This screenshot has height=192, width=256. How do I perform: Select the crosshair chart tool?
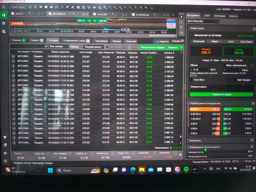pyautogui.click(x=181, y=22)
